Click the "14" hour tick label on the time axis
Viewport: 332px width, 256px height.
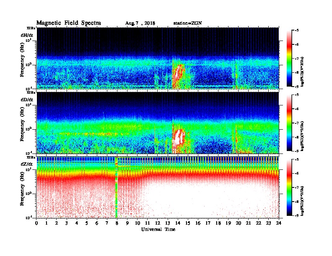point(178,223)
